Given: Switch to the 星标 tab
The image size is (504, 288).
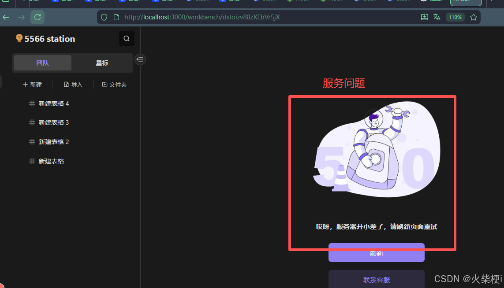Looking at the screenshot, I should coord(102,63).
